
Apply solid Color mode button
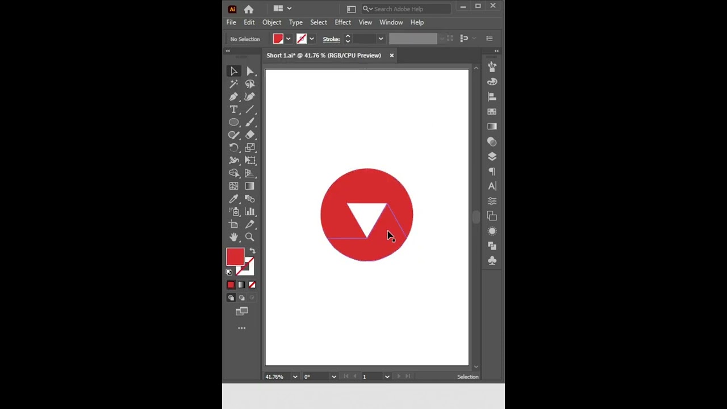click(231, 285)
